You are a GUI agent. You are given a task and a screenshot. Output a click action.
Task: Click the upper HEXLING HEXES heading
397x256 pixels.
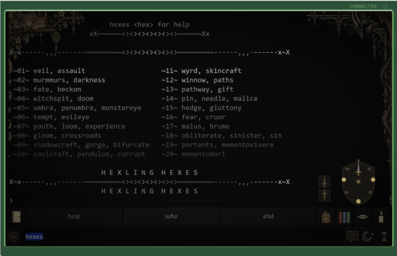pyautogui.click(x=149, y=173)
